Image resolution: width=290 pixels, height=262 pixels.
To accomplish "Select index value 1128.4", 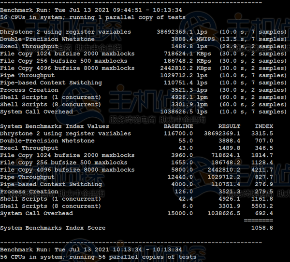I will tap(262, 163).
